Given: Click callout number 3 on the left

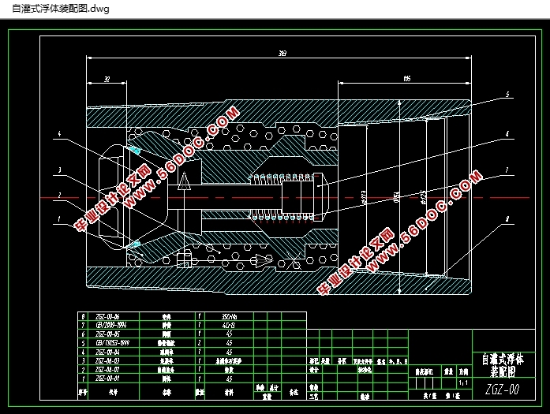Looking at the screenshot, I should (58, 169).
